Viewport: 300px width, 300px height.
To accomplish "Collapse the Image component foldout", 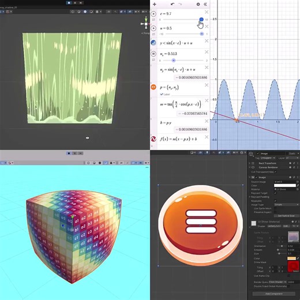I will pyautogui.click(x=250, y=177).
